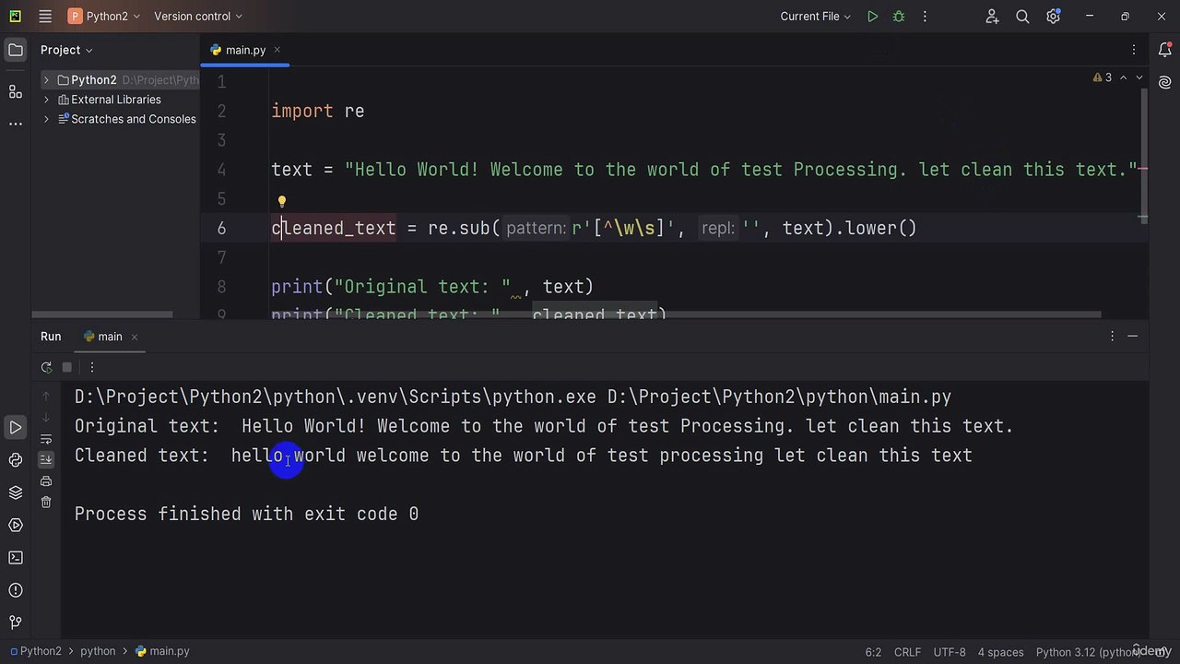The width and height of the screenshot is (1180, 664).
Task: Open the Python Console layers icon
Action: click(x=16, y=492)
